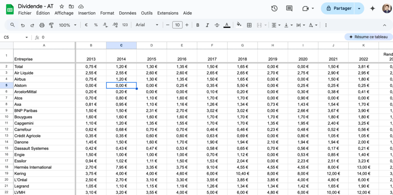The image size is (393, 195).
Task: Open video call options arrow
Action: [313, 8]
